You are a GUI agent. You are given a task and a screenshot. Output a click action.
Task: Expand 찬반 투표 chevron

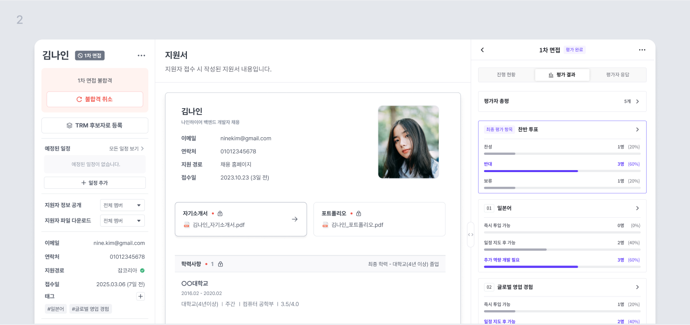click(x=637, y=129)
